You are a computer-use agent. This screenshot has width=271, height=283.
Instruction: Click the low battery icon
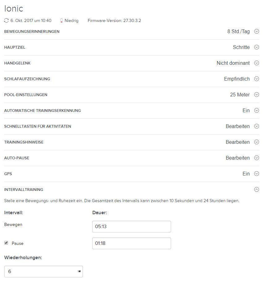click(x=61, y=21)
